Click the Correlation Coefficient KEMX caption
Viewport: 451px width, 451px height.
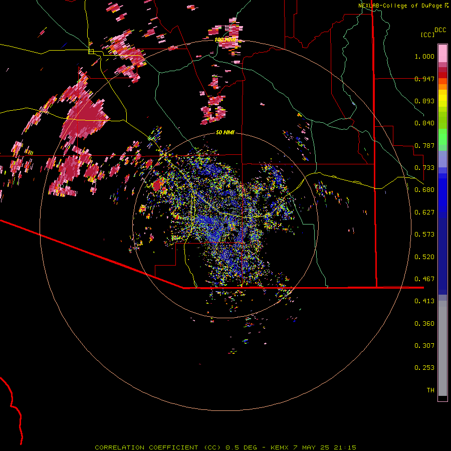(225, 447)
